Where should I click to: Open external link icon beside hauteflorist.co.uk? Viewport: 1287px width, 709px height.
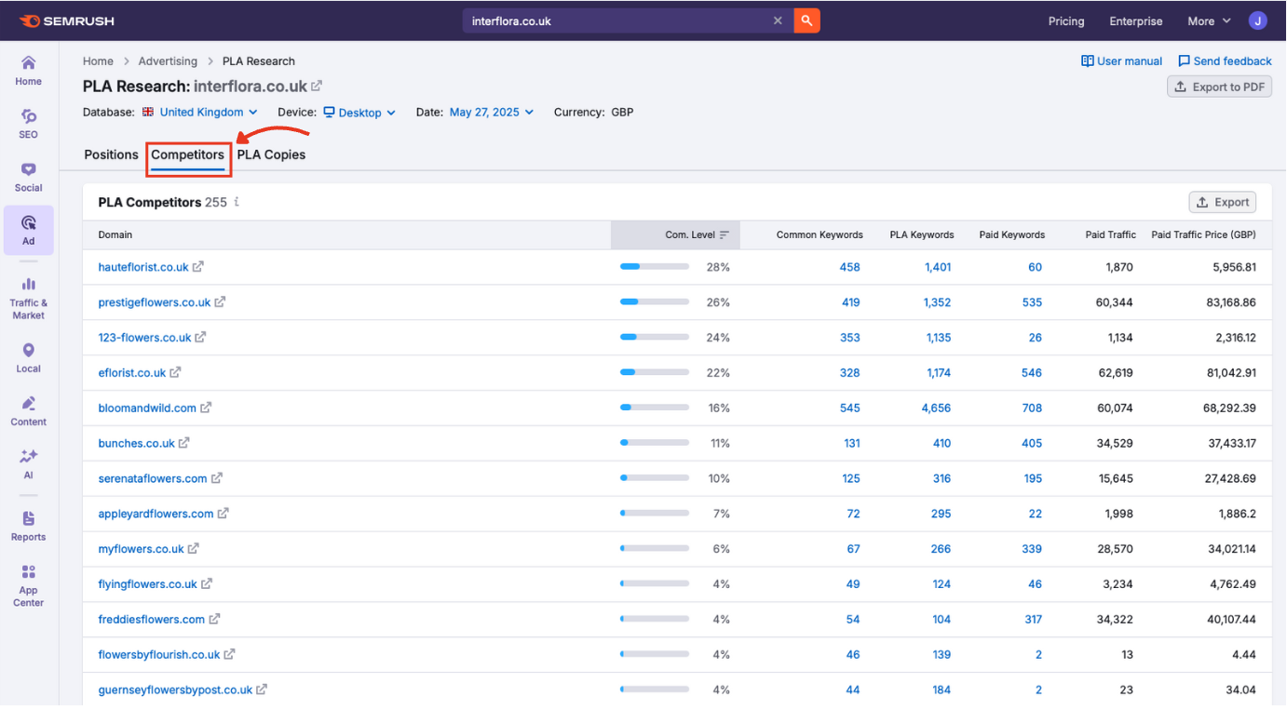point(198,267)
